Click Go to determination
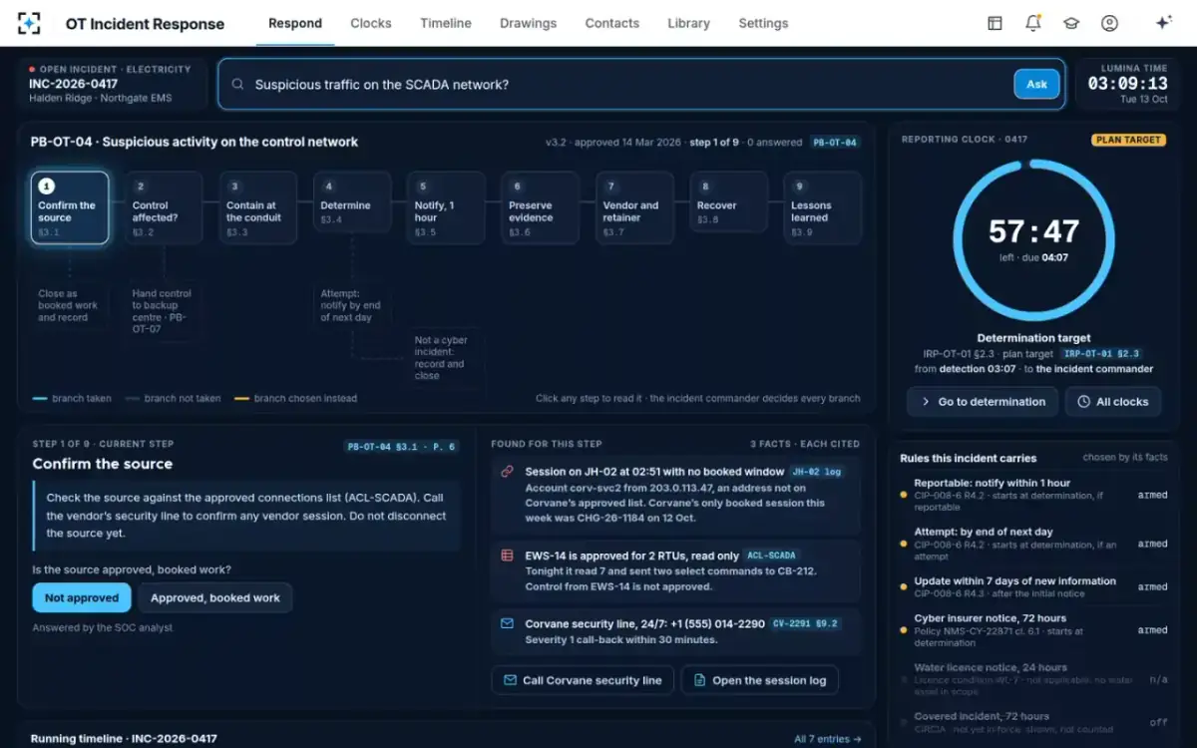The height and width of the screenshot is (748, 1197). 982,402
